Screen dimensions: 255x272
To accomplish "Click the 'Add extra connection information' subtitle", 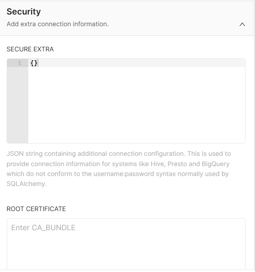I will pyautogui.click(x=57, y=24).
